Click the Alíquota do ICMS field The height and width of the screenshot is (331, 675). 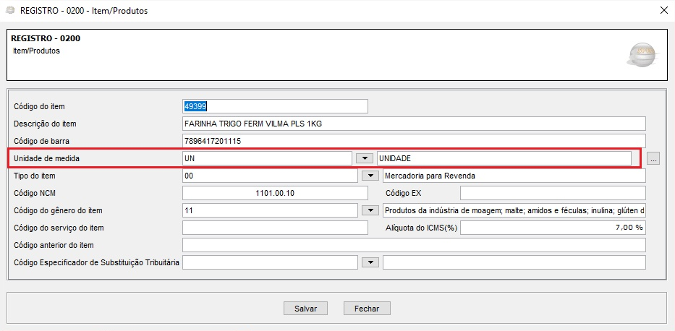point(553,228)
